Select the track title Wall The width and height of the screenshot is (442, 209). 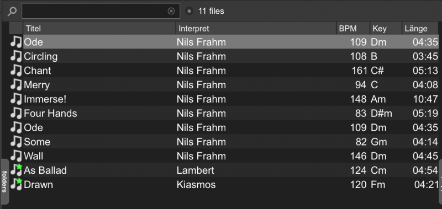pyautogui.click(x=34, y=156)
